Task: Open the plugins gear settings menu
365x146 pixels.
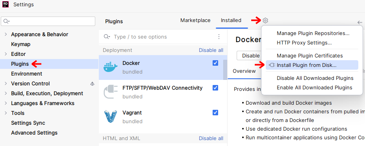Action: click(x=265, y=20)
